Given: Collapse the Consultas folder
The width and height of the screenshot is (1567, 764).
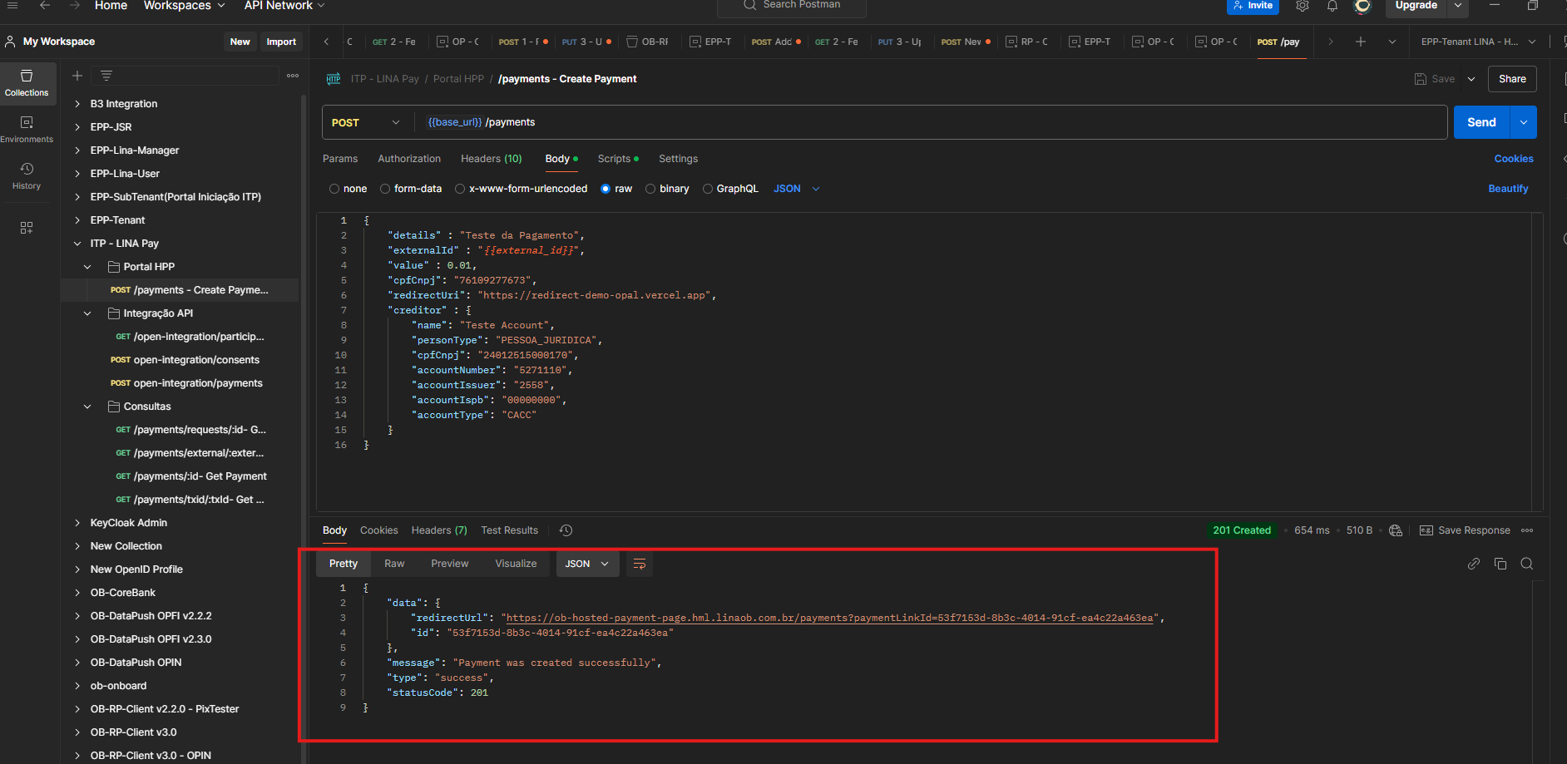Looking at the screenshot, I should 87,407.
